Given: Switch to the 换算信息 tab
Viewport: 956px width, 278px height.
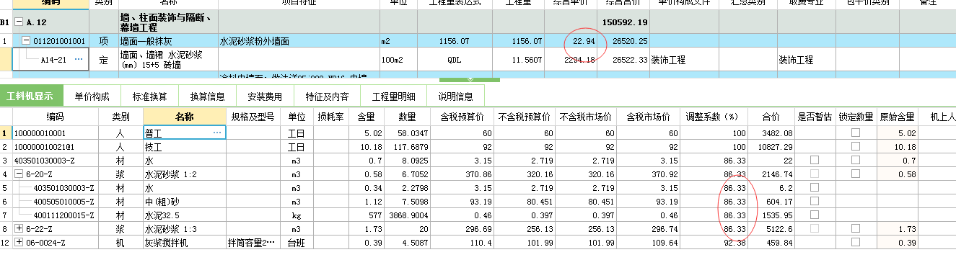Looking at the screenshot, I should (x=208, y=96).
